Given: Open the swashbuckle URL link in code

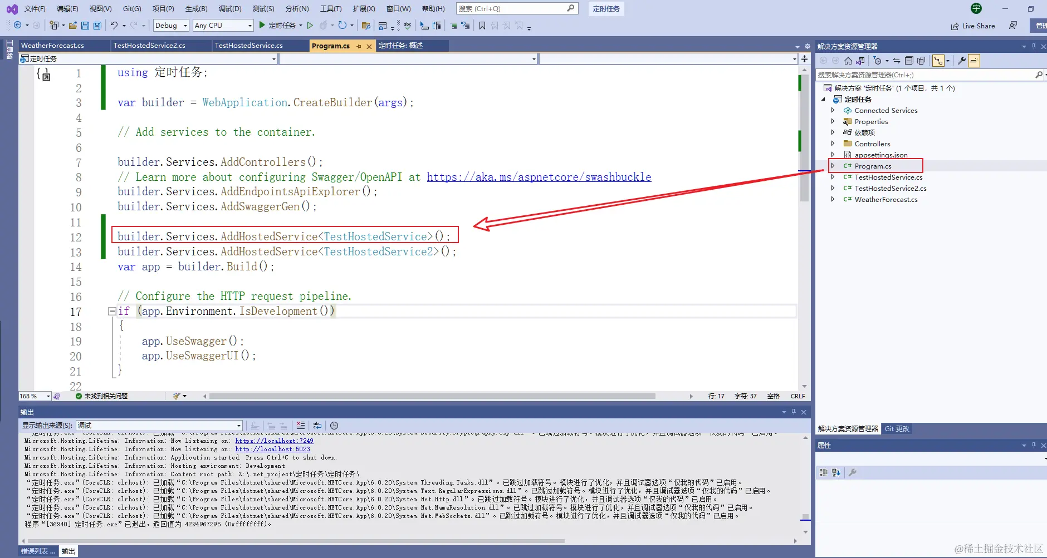Looking at the screenshot, I should click(x=539, y=177).
